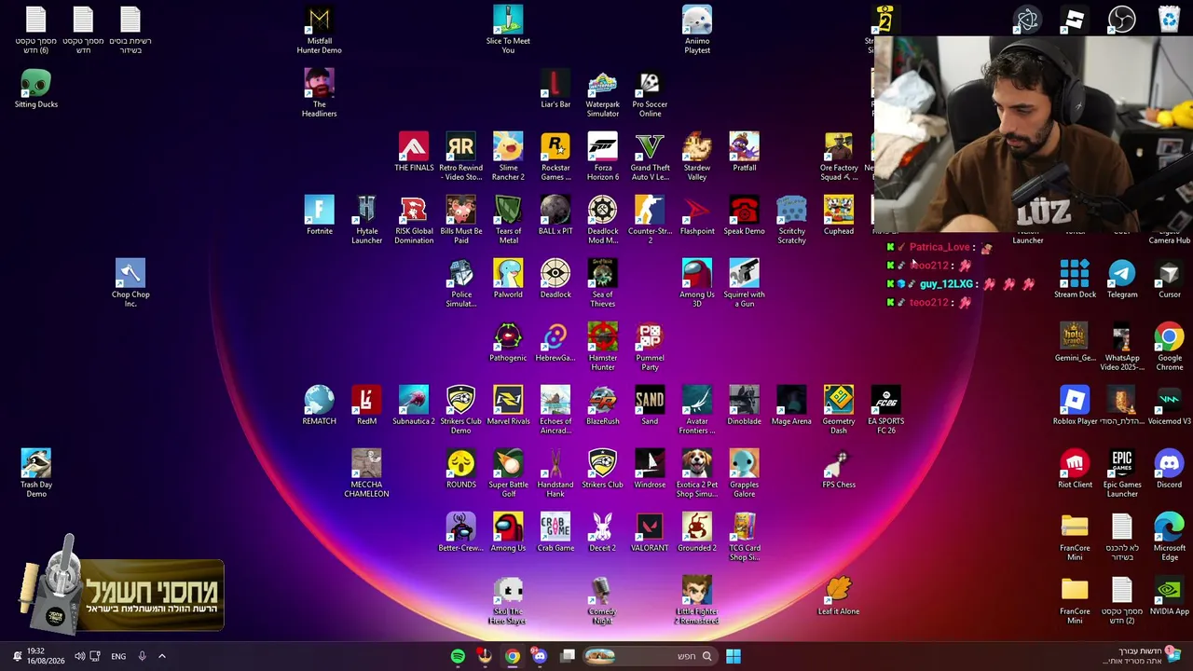The width and height of the screenshot is (1193, 671).
Task: Click the Crab Game shortcut
Action: (555, 532)
